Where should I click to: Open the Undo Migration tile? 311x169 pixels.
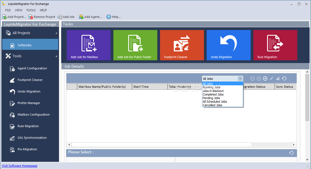(x=228, y=45)
